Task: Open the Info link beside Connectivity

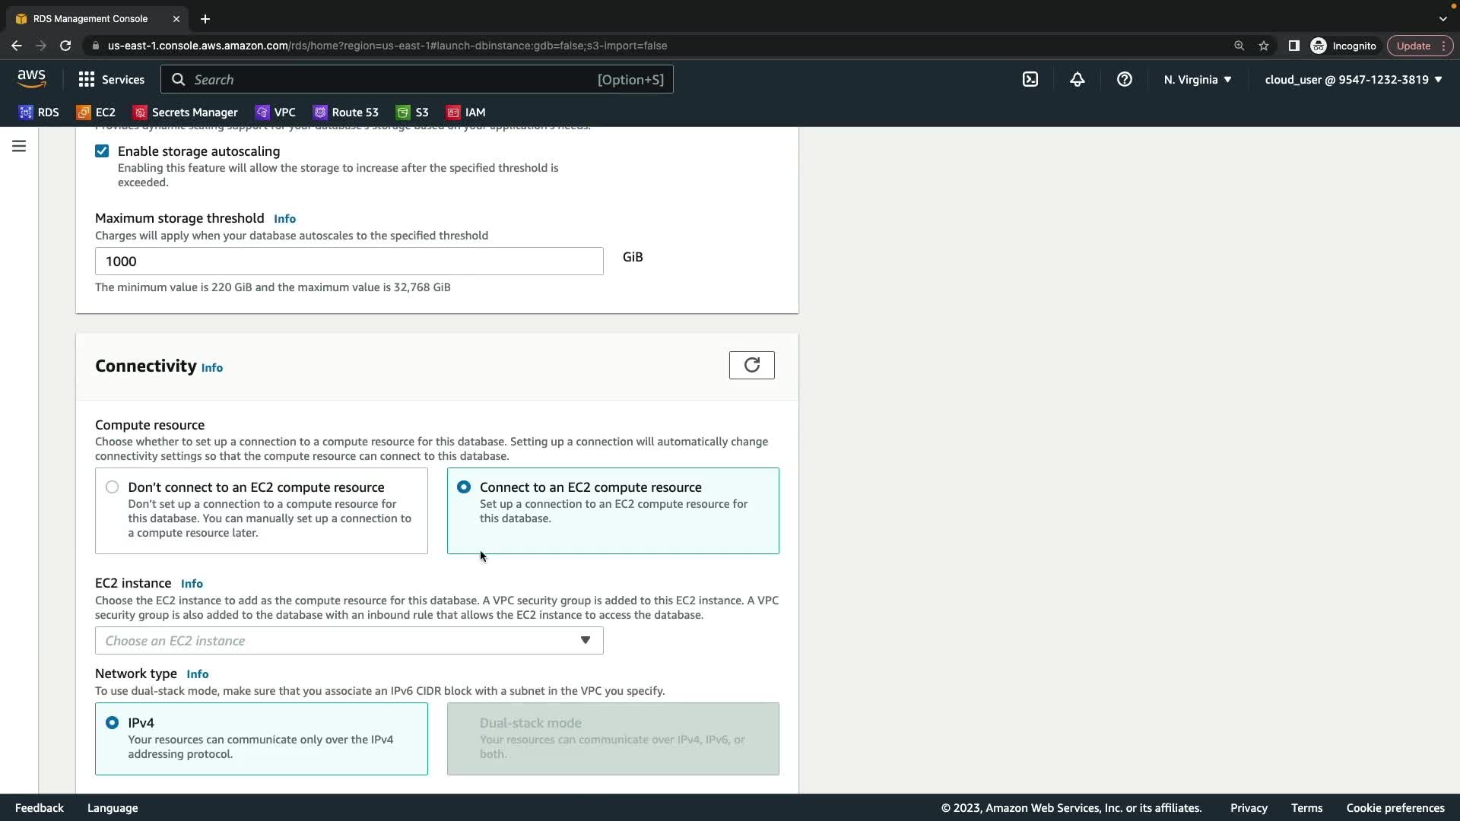Action: click(x=211, y=368)
